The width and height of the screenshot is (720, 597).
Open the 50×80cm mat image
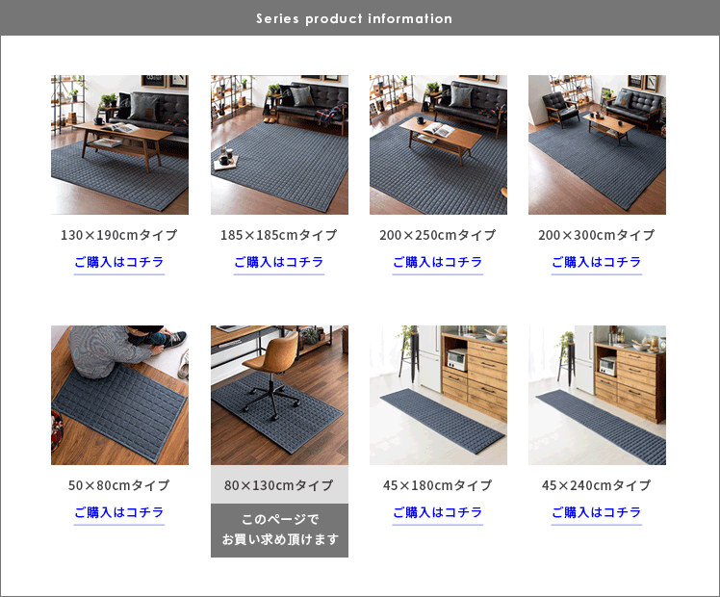tap(119, 395)
